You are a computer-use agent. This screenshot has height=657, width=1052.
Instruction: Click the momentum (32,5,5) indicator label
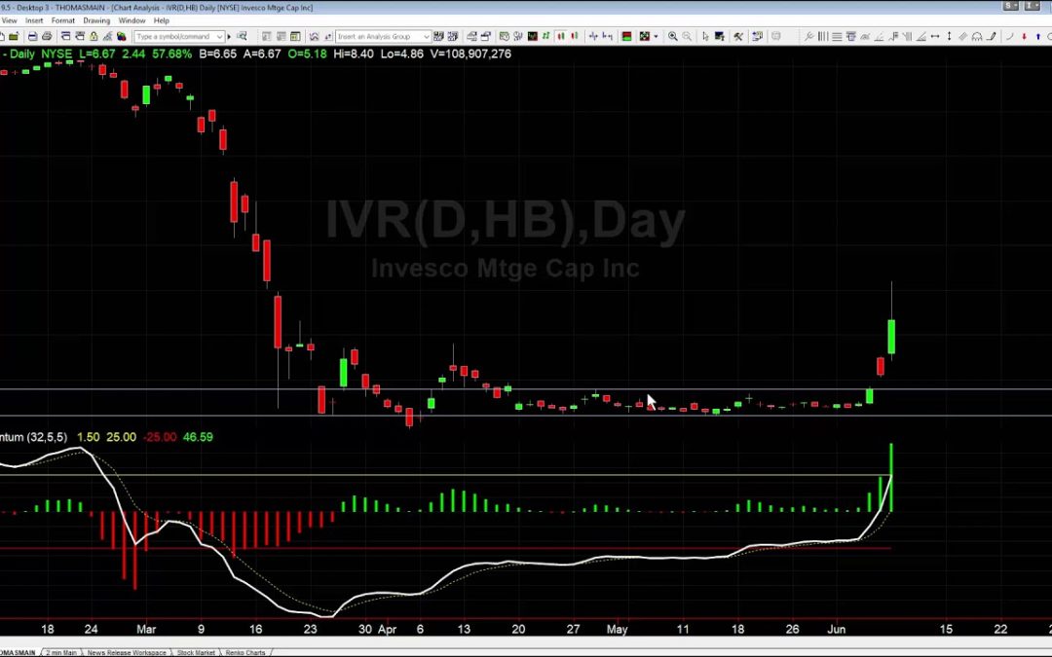point(33,437)
